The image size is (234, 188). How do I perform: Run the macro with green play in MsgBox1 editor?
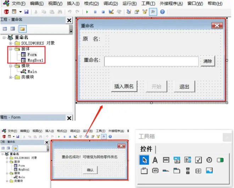tap(59, 136)
